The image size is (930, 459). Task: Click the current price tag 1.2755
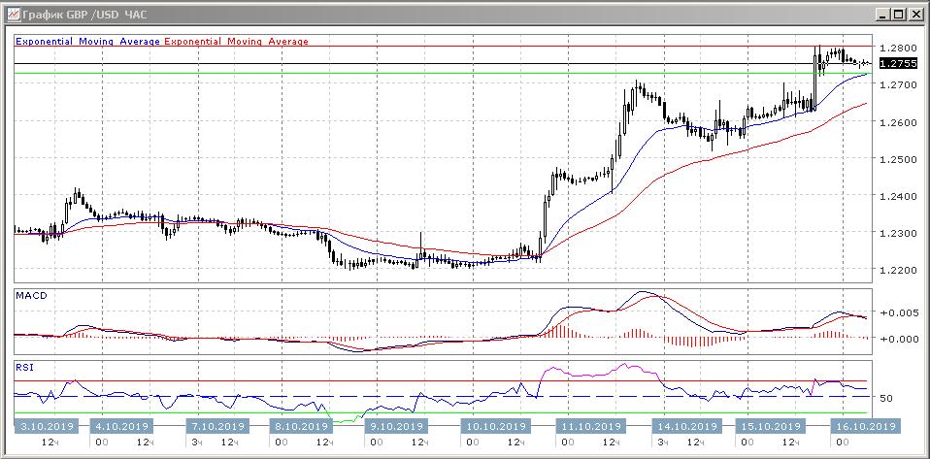pyautogui.click(x=897, y=63)
